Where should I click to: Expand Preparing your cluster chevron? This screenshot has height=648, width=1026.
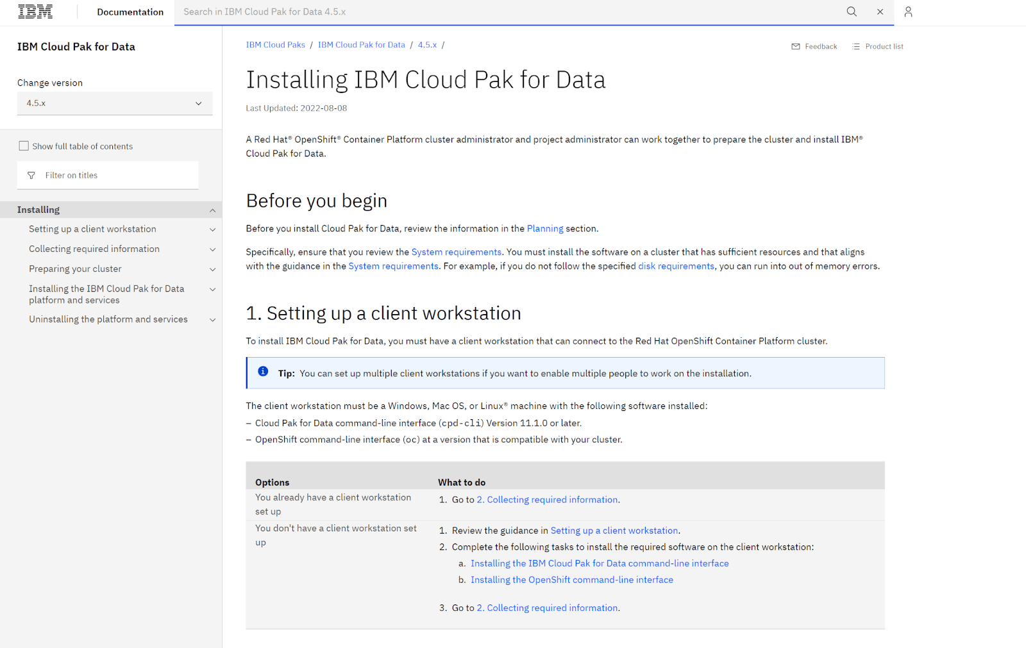pos(212,269)
